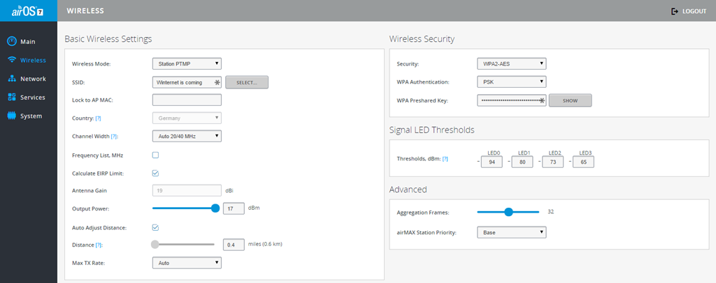Open the Channel Width dropdown
The image size is (716, 283).
(x=187, y=136)
